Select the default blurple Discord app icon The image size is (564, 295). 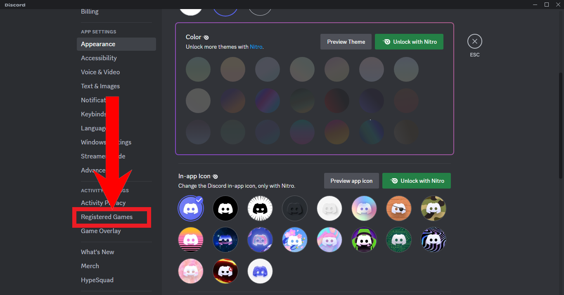click(x=191, y=208)
